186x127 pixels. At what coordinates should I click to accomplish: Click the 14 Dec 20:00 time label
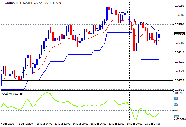pyautogui.click(x=80, y=124)
